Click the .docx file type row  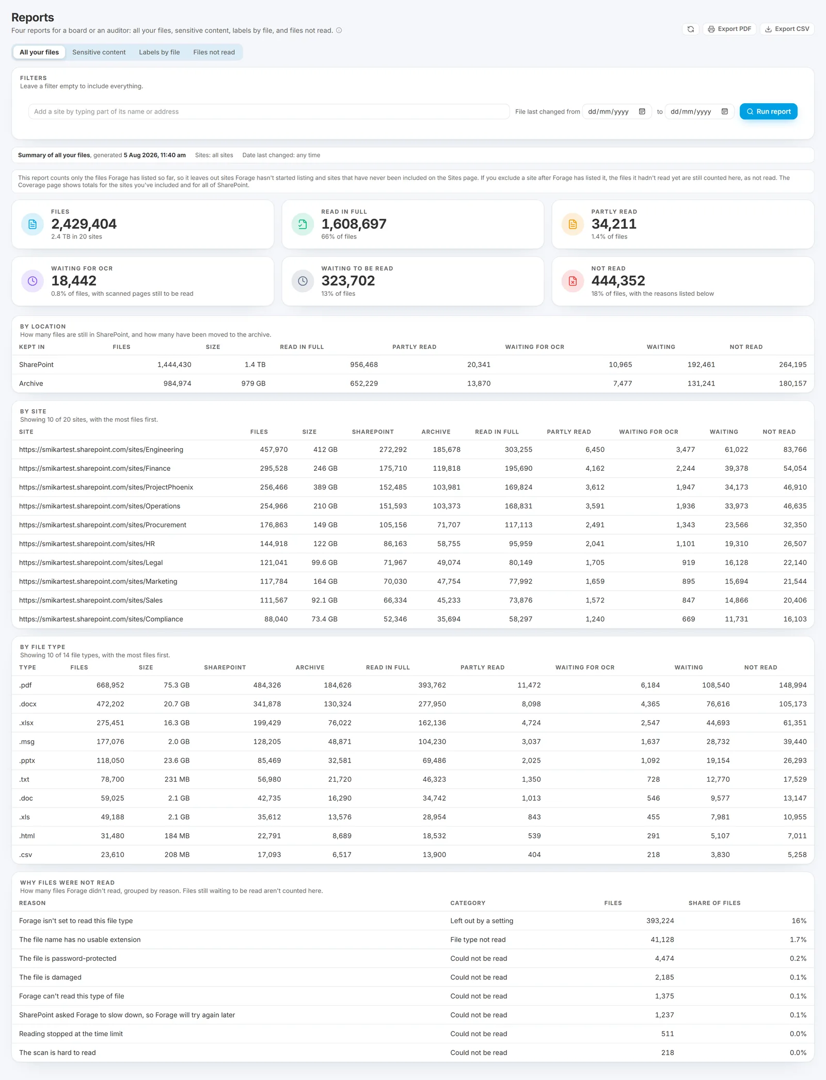[x=413, y=704]
